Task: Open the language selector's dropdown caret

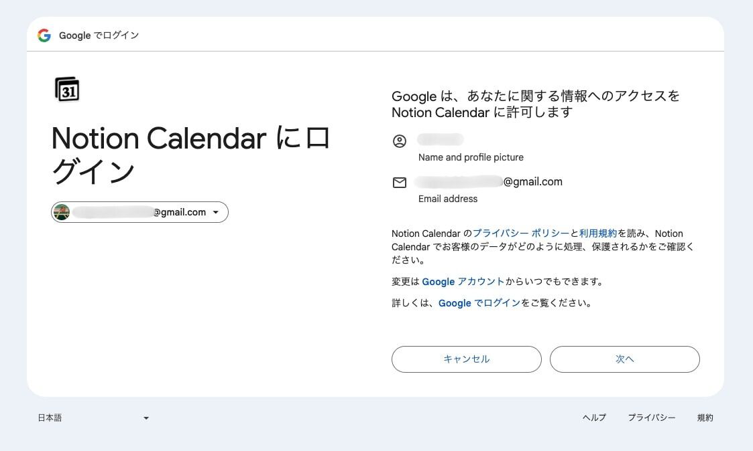Action: [x=146, y=418]
